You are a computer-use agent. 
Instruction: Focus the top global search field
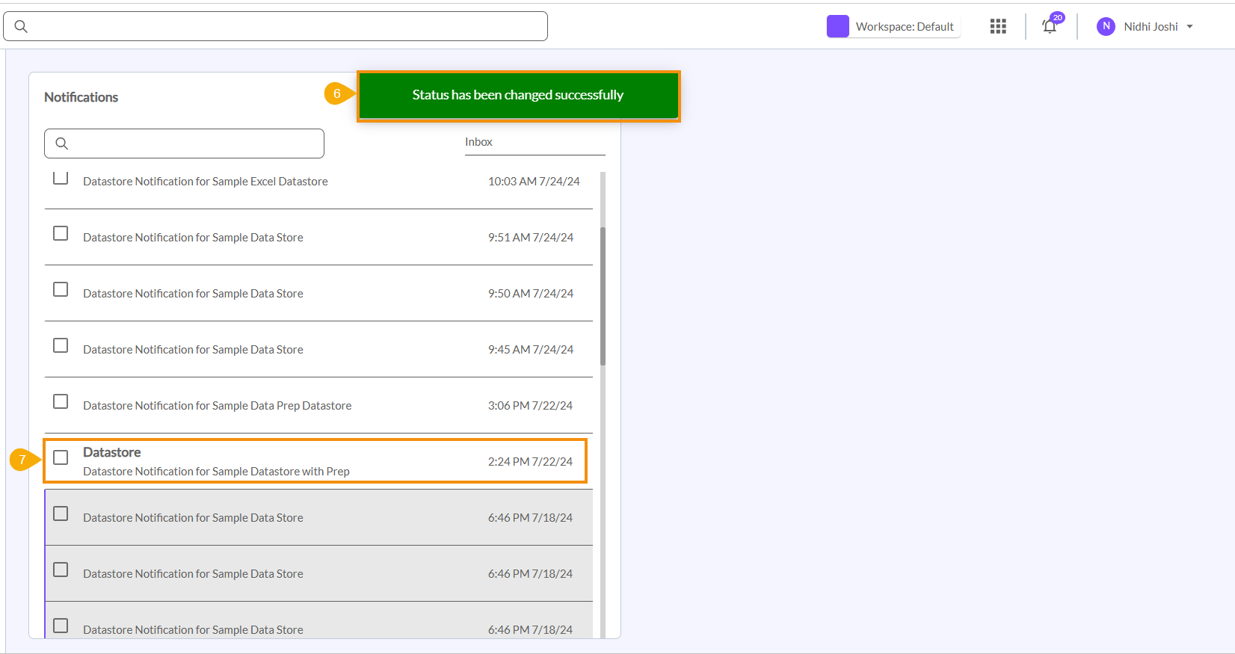[284, 27]
